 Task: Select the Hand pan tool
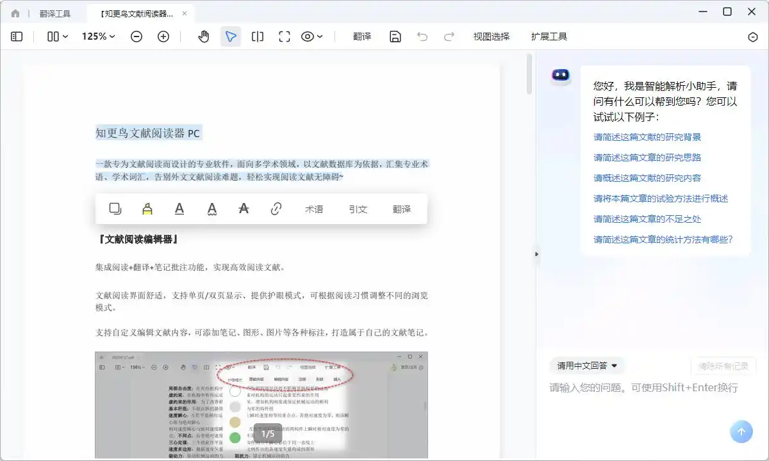pyautogui.click(x=203, y=36)
